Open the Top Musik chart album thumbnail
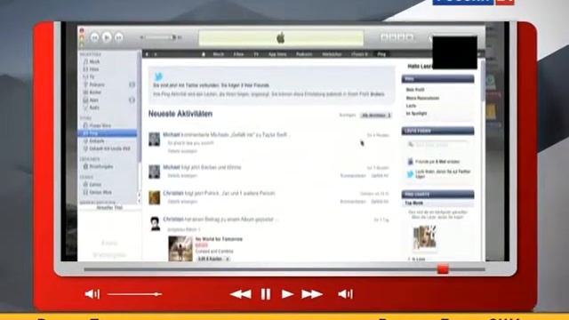The image size is (569, 320). click(x=425, y=237)
